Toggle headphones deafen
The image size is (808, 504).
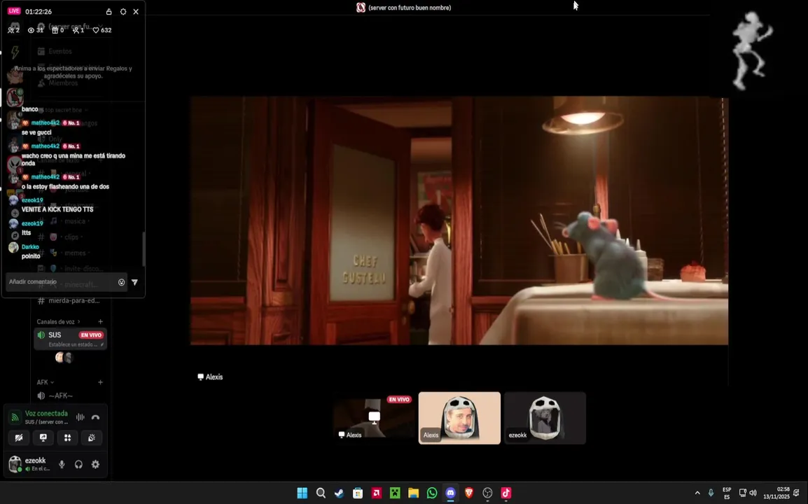click(x=79, y=464)
